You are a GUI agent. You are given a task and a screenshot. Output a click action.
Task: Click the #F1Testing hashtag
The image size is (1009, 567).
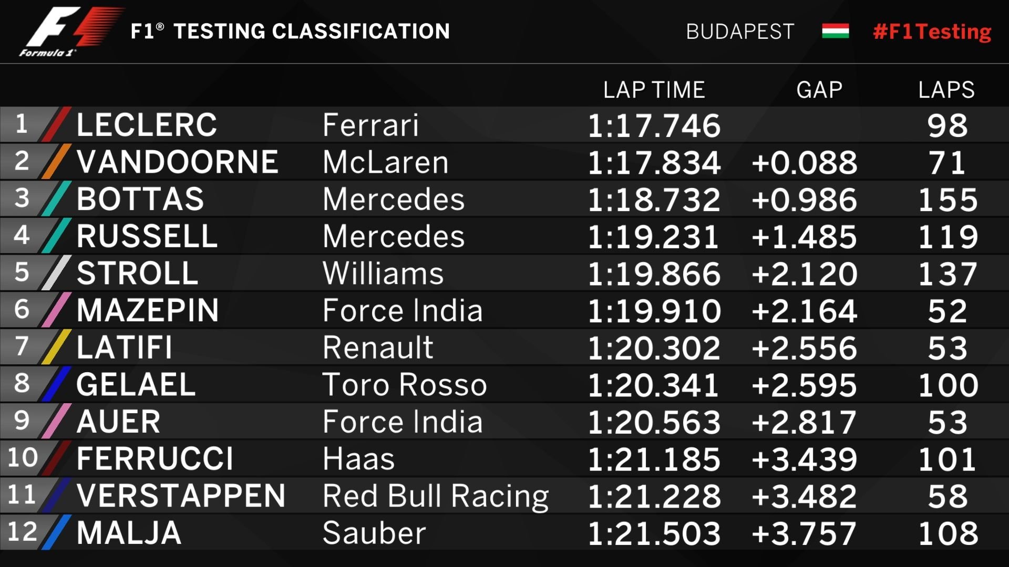pyautogui.click(x=932, y=31)
